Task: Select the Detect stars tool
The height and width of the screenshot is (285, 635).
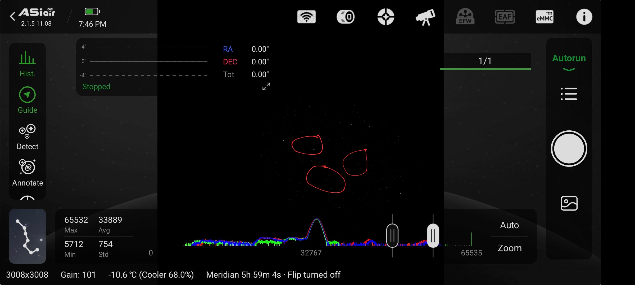Action: click(27, 137)
